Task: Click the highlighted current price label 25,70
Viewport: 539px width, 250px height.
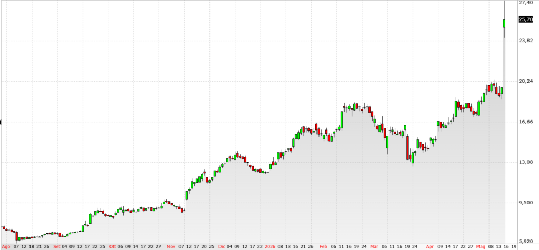Action: [x=526, y=19]
